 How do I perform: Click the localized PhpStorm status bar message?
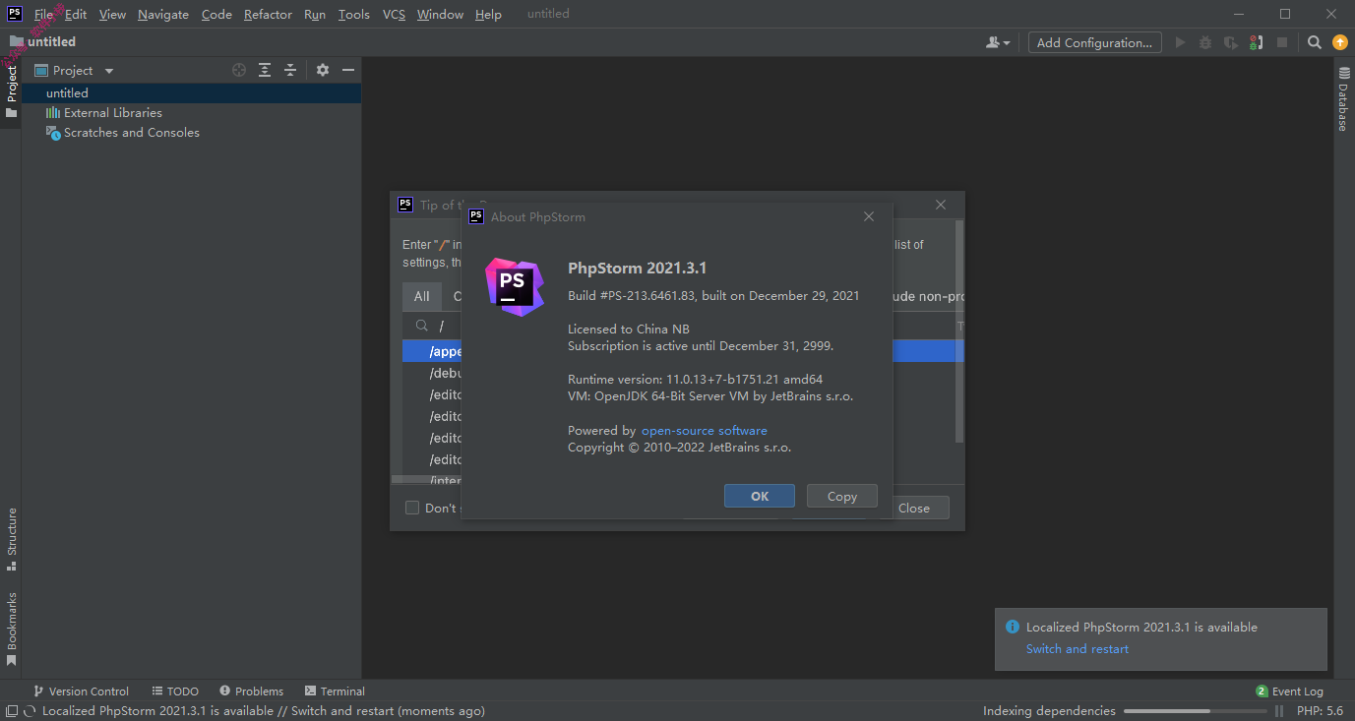pos(264,711)
